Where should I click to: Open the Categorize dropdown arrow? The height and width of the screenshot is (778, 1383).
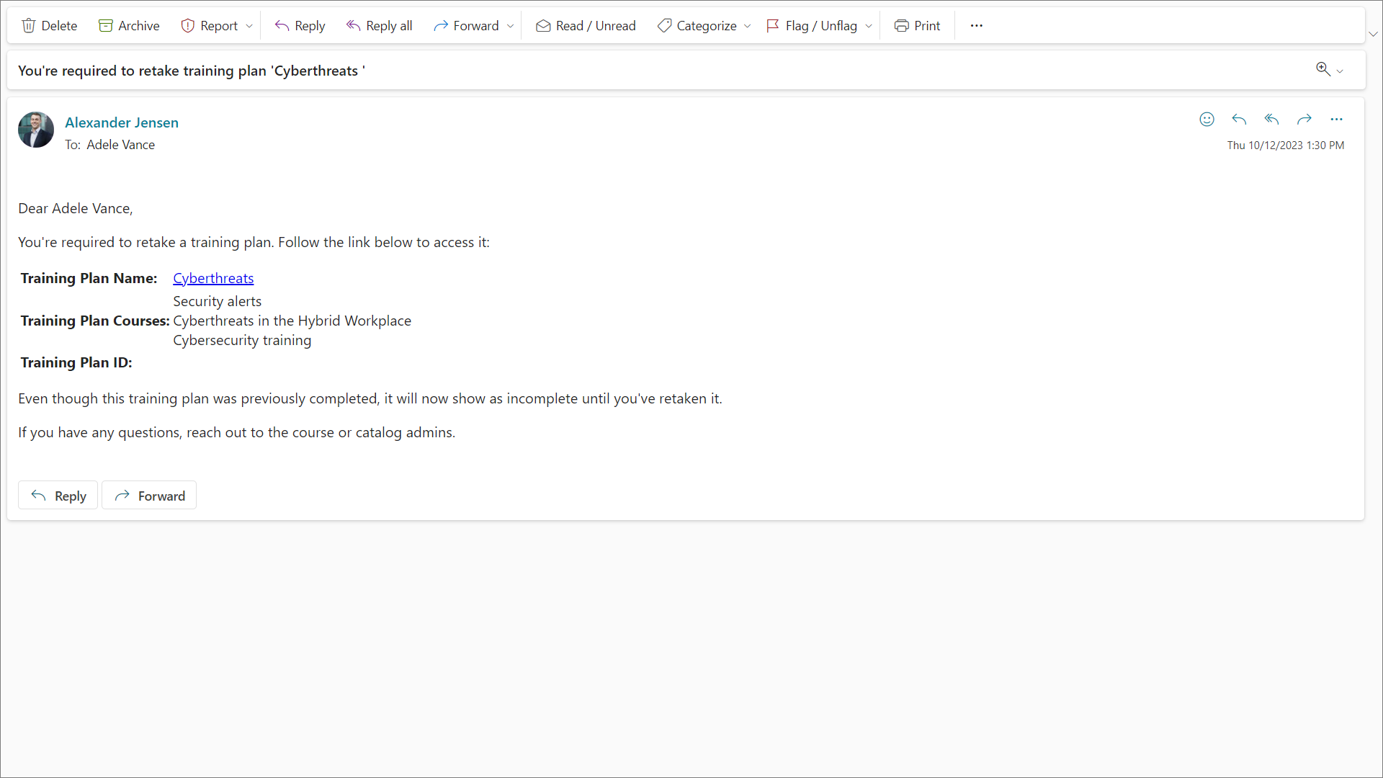point(748,26)
